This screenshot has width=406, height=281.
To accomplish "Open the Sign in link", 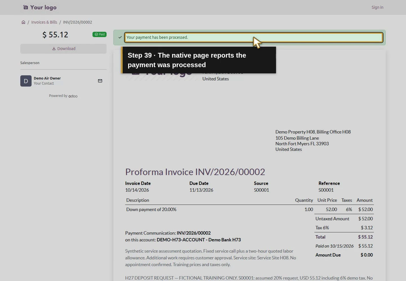I will [x=377, y=7].
